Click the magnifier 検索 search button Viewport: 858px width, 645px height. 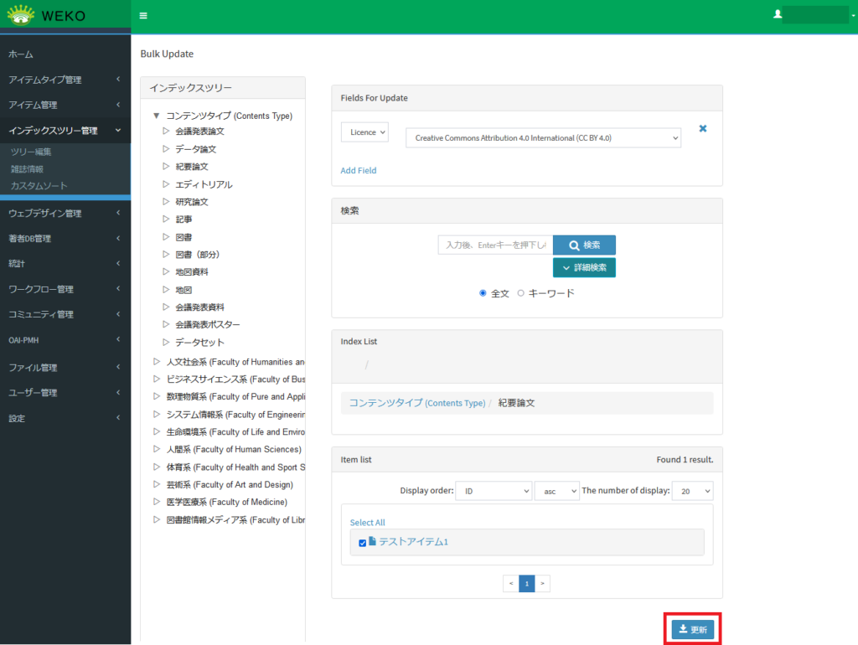584,245
